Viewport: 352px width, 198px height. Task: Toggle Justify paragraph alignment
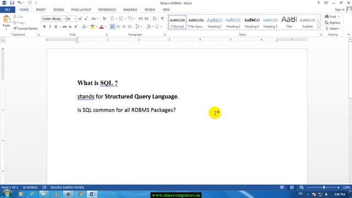coord(130,27)
